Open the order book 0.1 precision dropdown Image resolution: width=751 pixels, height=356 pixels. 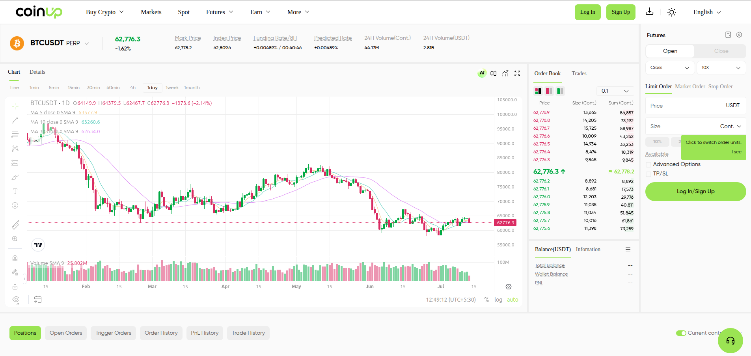point(615,91)
